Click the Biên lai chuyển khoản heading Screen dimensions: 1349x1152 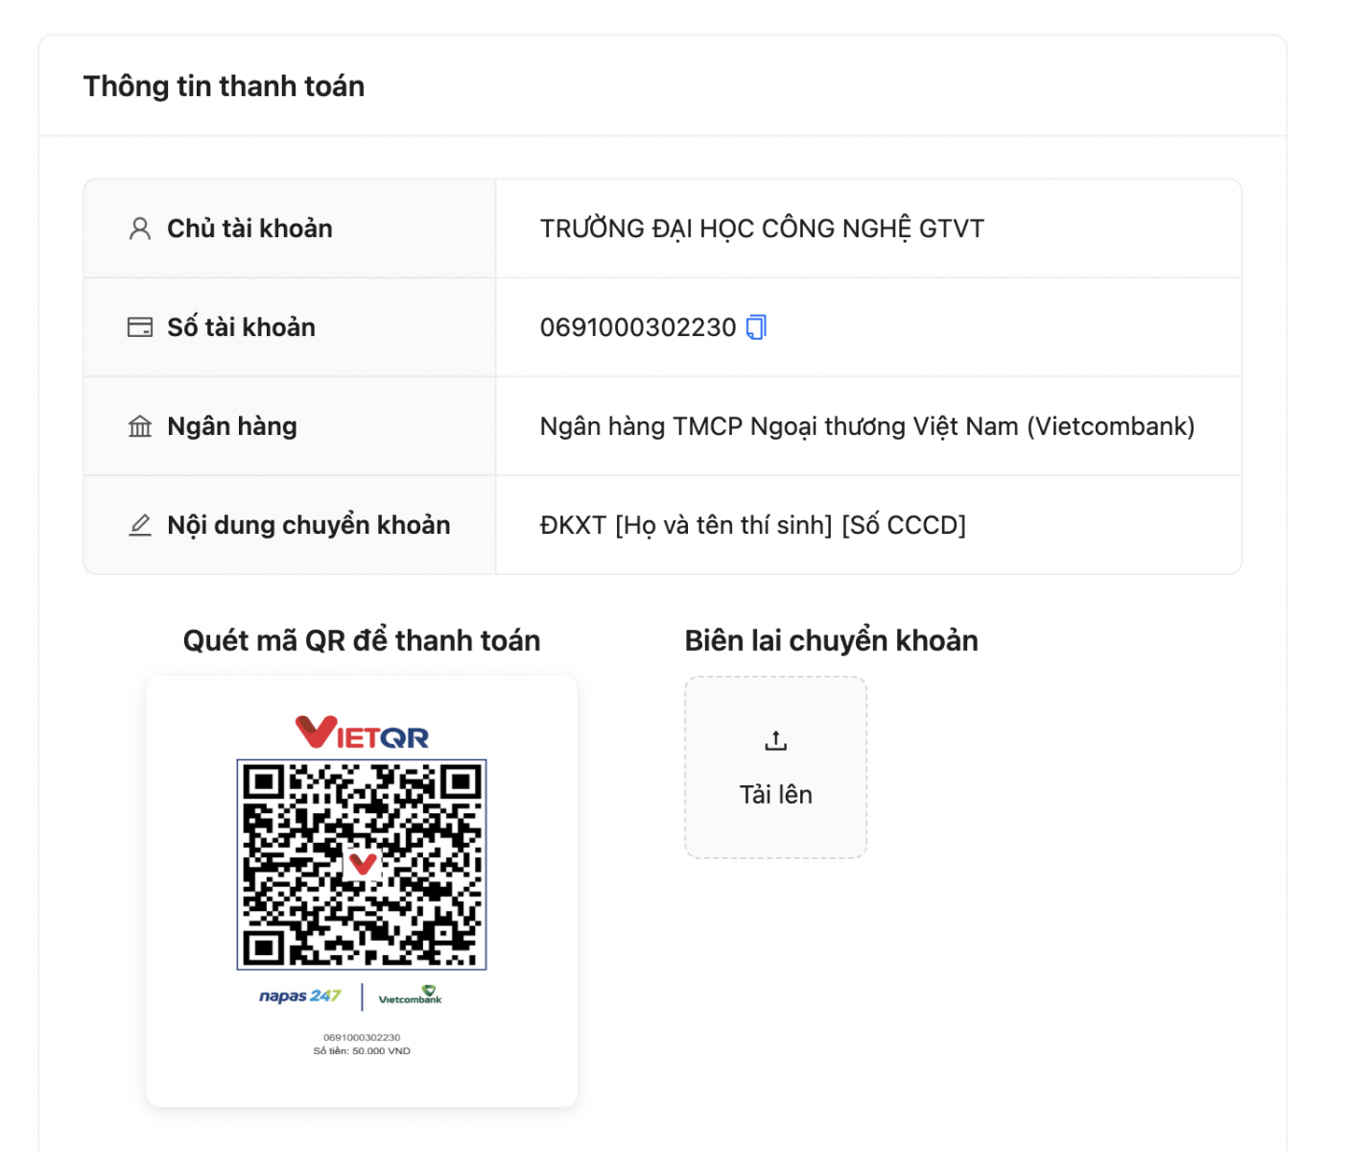click(x=832, y=640)
